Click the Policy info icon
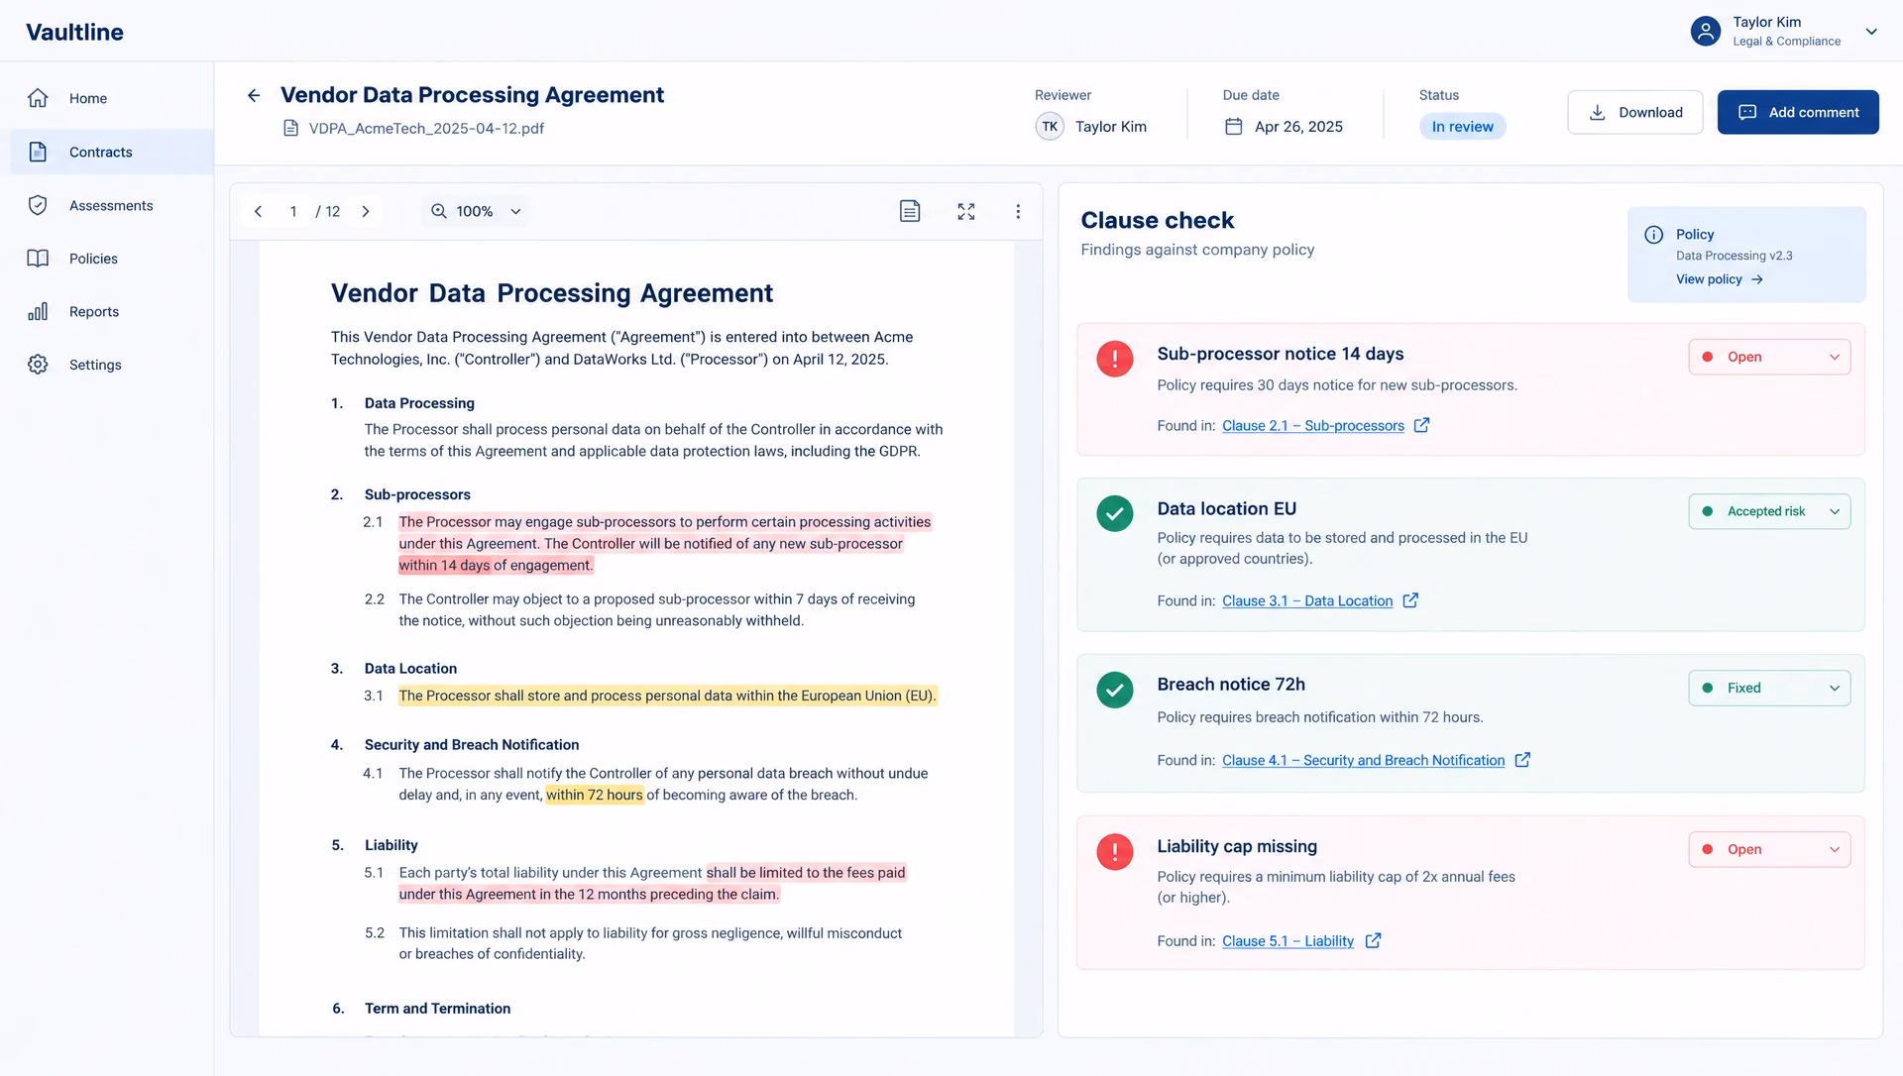The image size is (1903, 1076). tap(1654, 235)
